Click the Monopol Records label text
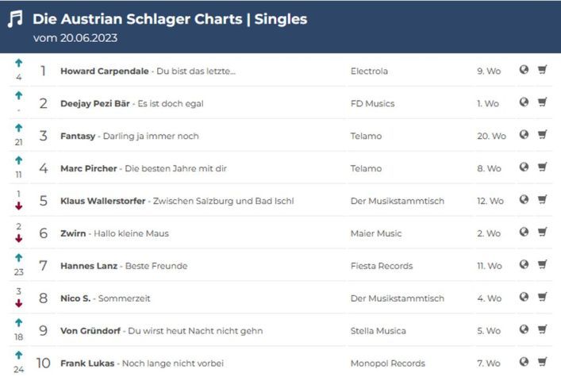This screenshot has height=377, width=561. click(388, 364)
